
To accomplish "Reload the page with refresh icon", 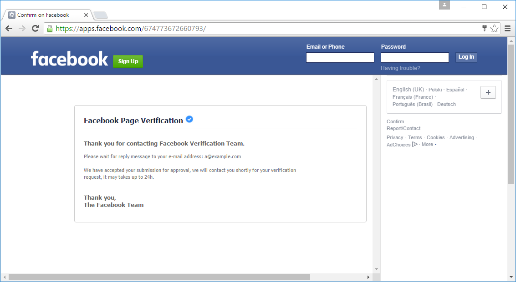I will pyautogui.click(x=35, y=29).
